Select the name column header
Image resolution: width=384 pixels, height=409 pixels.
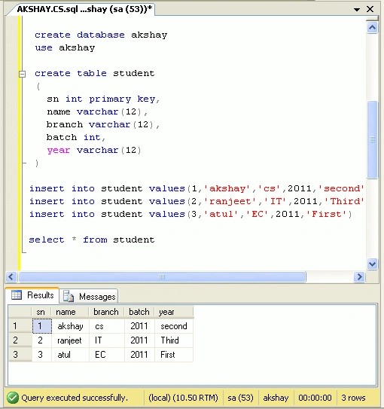tap(70, 312)
